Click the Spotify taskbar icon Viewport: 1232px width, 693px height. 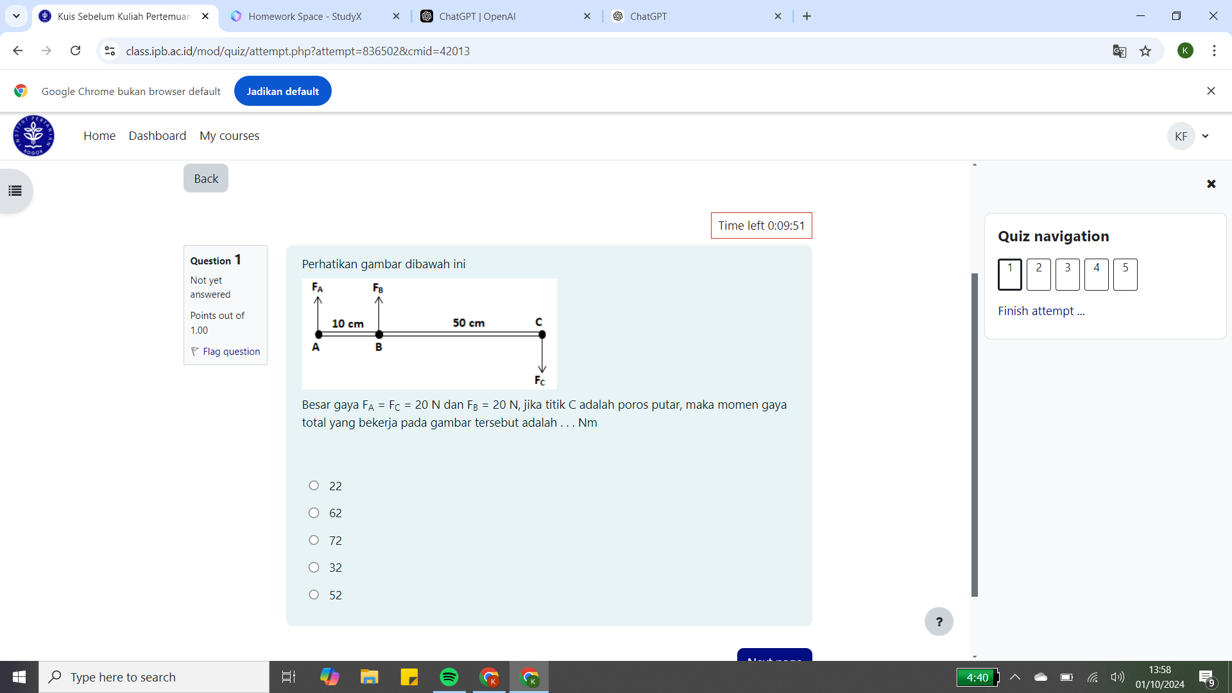pyautogui.click(x=449, y=676)
